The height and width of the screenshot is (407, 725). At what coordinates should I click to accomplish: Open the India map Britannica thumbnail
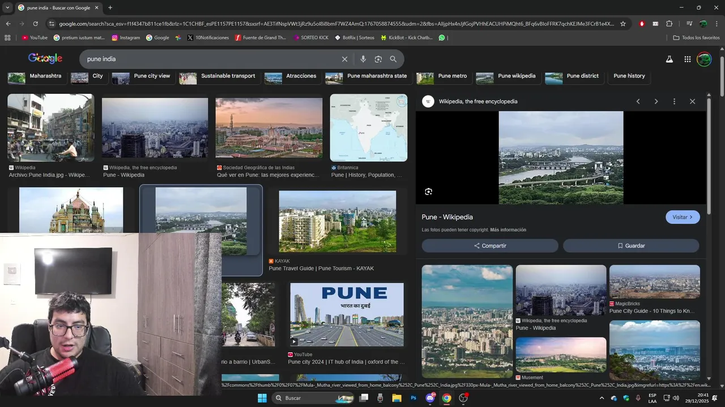pos(369,128)
